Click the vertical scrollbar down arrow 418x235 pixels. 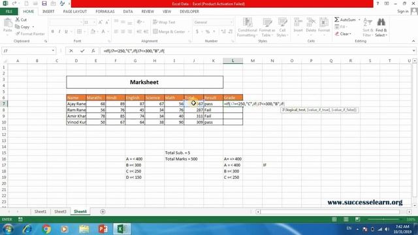point(415,206)
